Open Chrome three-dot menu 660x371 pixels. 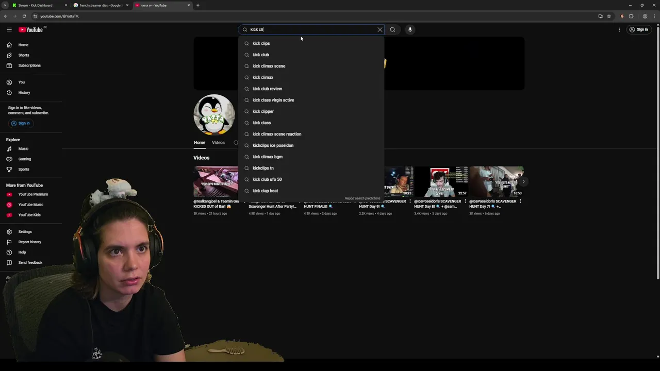click(x=654, y=16)
